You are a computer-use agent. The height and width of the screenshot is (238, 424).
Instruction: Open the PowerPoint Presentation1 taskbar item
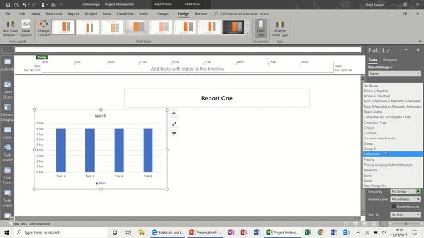(x=205, y=232)
